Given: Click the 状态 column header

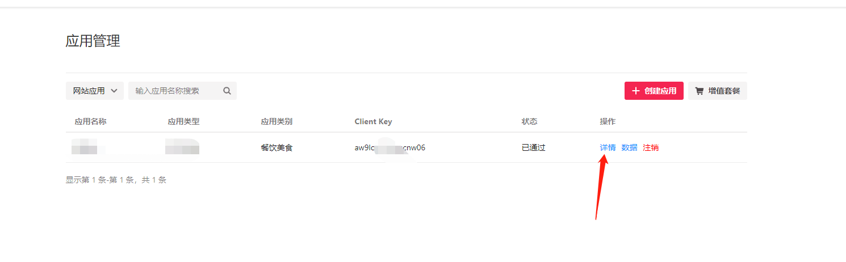Looking at the screenshot, I should tap(529, 121).
